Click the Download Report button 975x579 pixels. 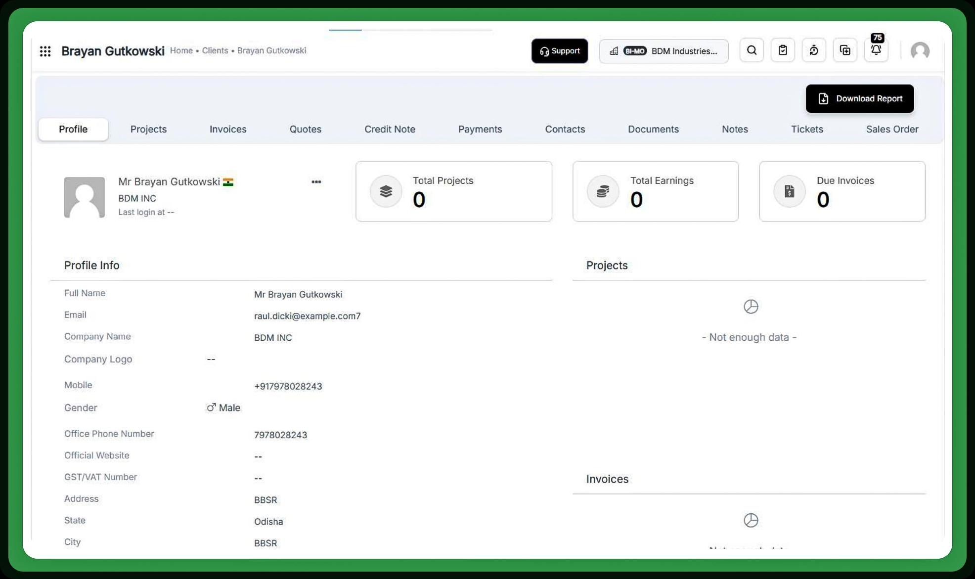pyautogui.click(x=860, y=98)
